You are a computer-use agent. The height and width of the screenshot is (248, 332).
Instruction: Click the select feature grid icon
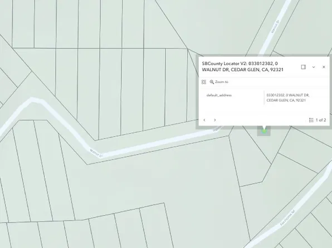[x=204, y=82]
